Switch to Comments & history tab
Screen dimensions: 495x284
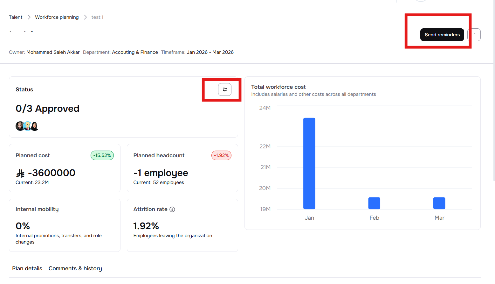tap(75, 268)
